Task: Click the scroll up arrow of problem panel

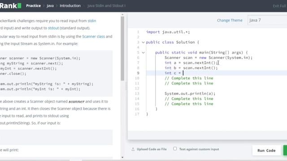Action: 122,14
